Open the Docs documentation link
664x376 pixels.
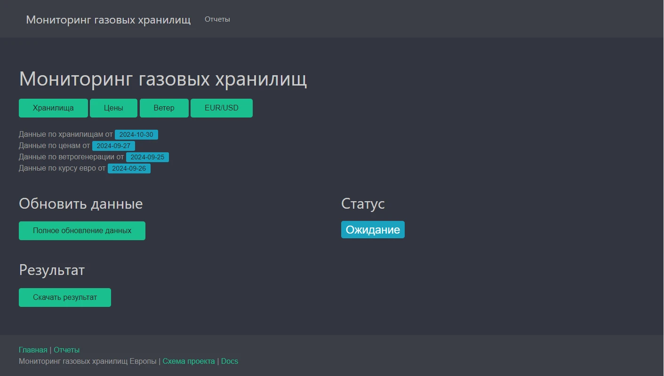click(x=230, y=361)
